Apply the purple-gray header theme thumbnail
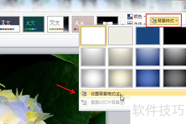 (x=10, y=24)
